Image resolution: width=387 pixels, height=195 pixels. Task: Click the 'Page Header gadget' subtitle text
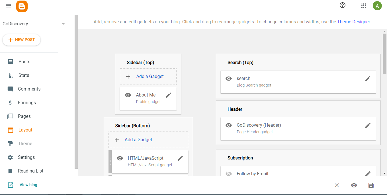[255, 132]
